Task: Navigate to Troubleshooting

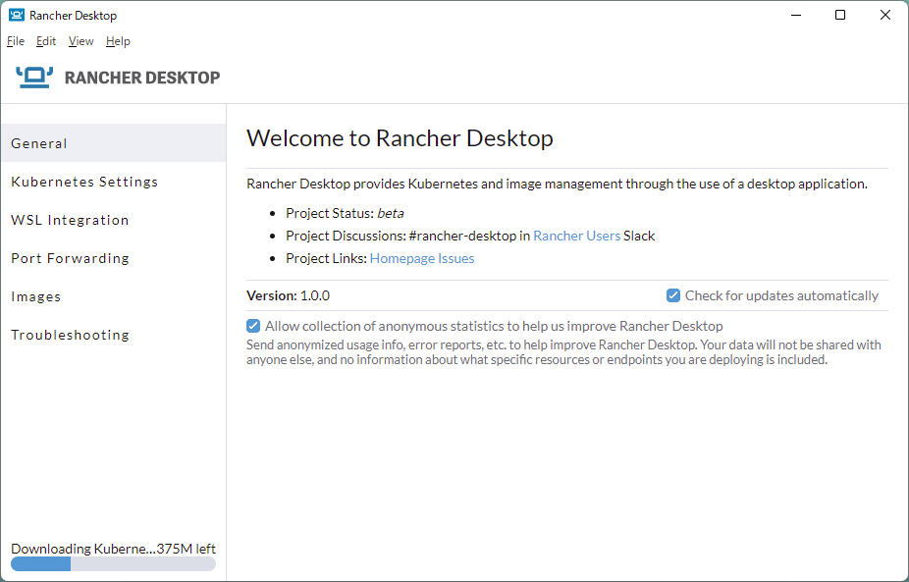Action: point(114,335)
